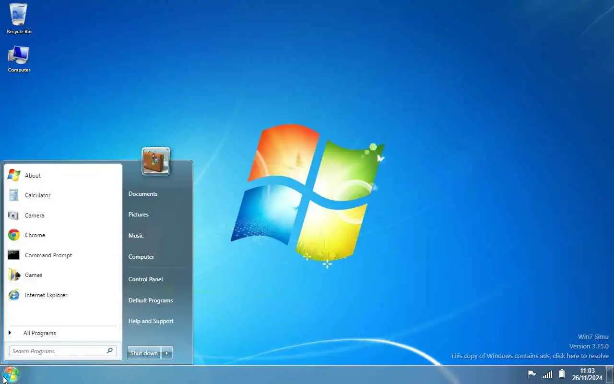
Task: Open the Music link
Action: 136,236
